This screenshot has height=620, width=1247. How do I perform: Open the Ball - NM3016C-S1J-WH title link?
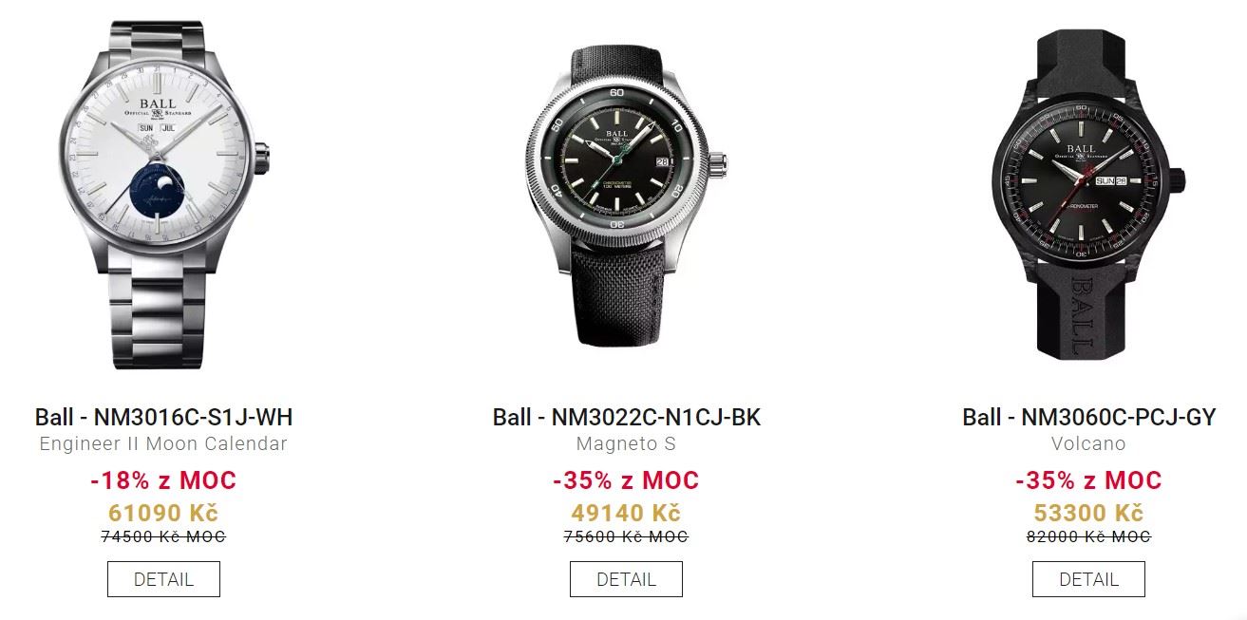163,417
